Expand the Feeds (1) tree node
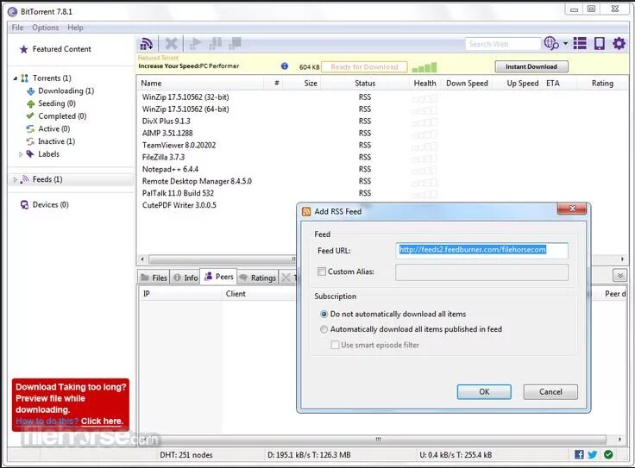 point(16,179)
